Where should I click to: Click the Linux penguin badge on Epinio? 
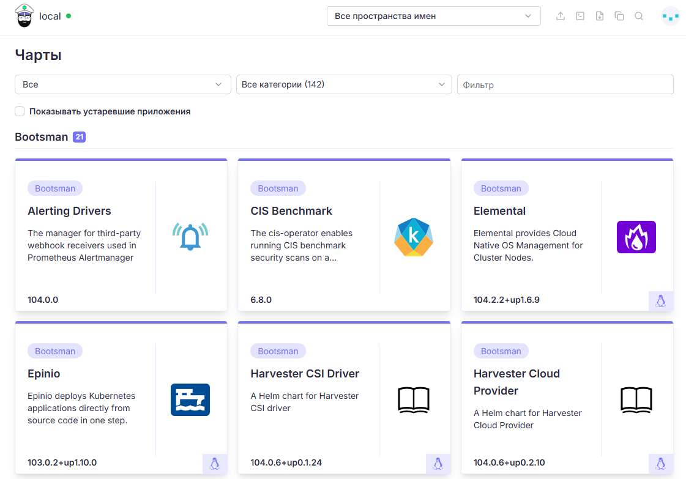214,464
